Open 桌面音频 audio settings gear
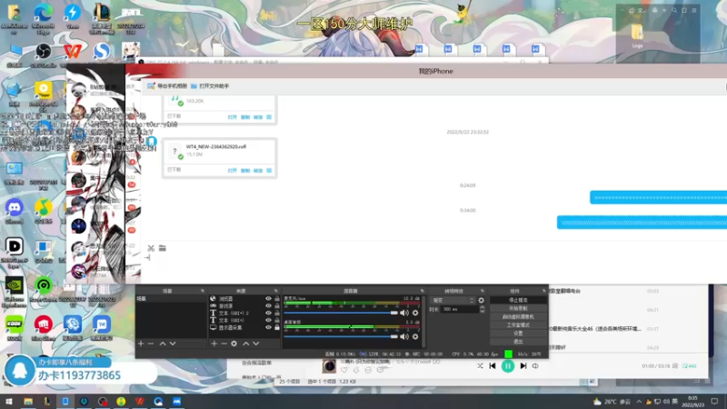 pos(415,336)
